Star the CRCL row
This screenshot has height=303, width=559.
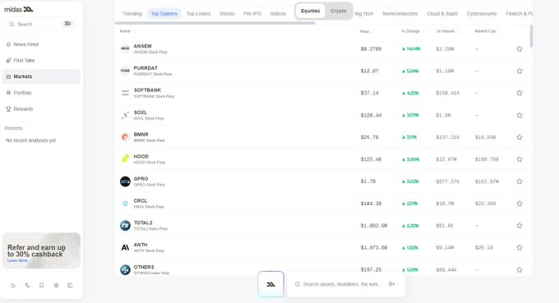pyautogui.click(x=520, y=204)
